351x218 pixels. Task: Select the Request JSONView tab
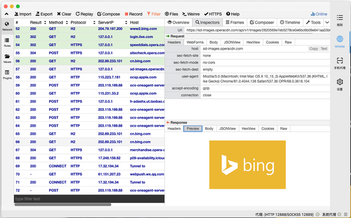point(232,42)
